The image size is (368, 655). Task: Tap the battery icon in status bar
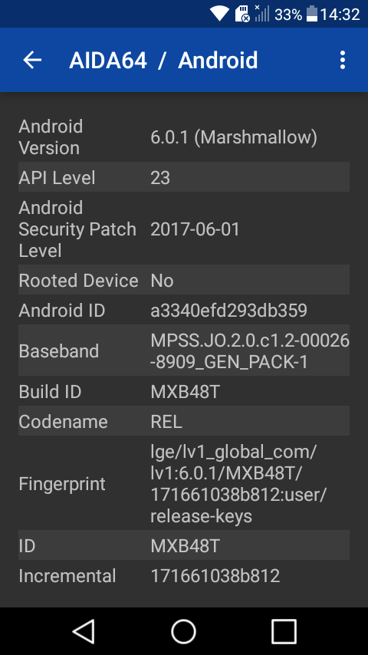click(x=311, y=14)
